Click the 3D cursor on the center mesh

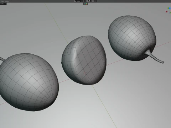(x=85, y=73)
